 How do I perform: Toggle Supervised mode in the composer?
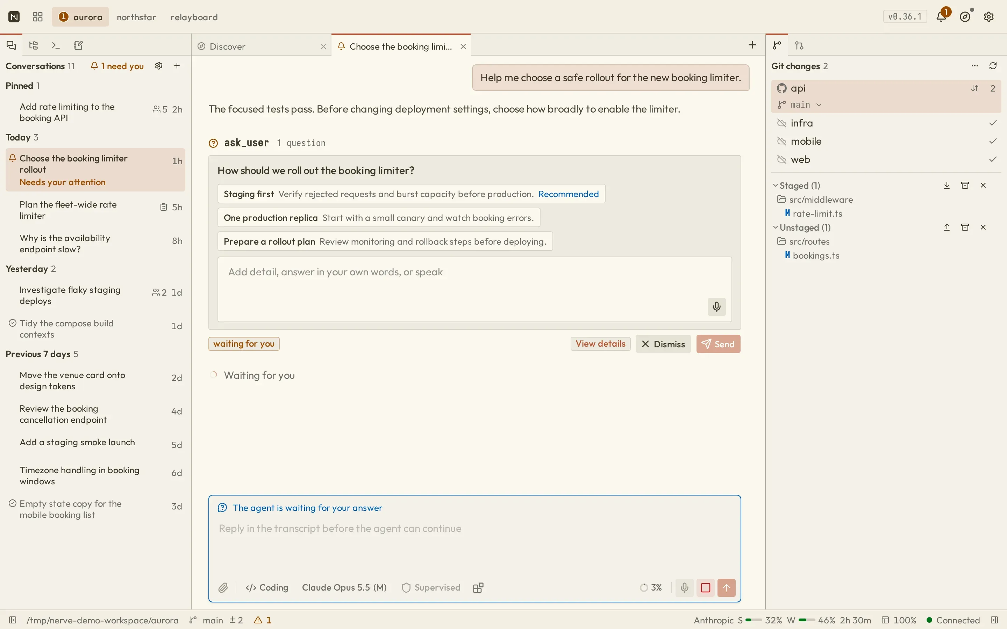[x=431, y=587]
